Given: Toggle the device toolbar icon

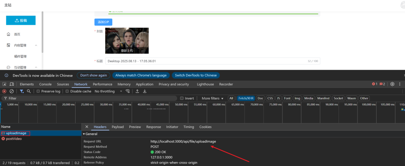Looking at the screenshot, I should pos(11,84).
